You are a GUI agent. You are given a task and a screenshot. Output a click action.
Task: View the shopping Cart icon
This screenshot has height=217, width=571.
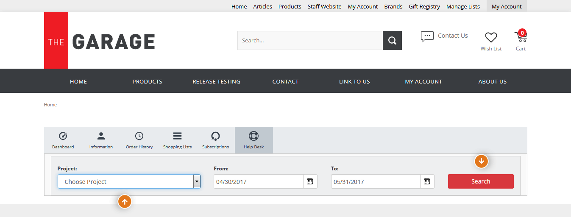[x=521, y=37]
